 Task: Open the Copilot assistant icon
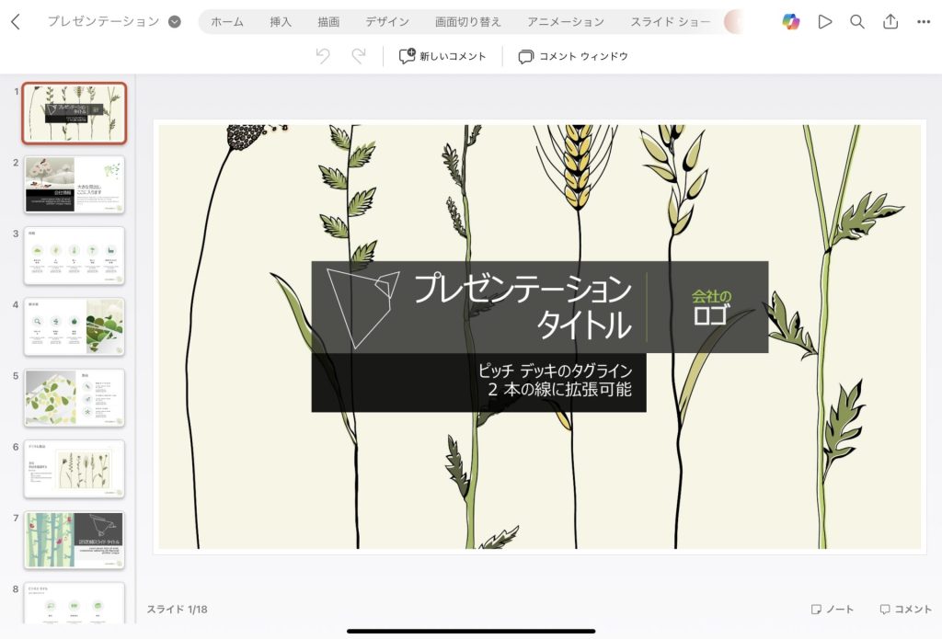point(790,22)
